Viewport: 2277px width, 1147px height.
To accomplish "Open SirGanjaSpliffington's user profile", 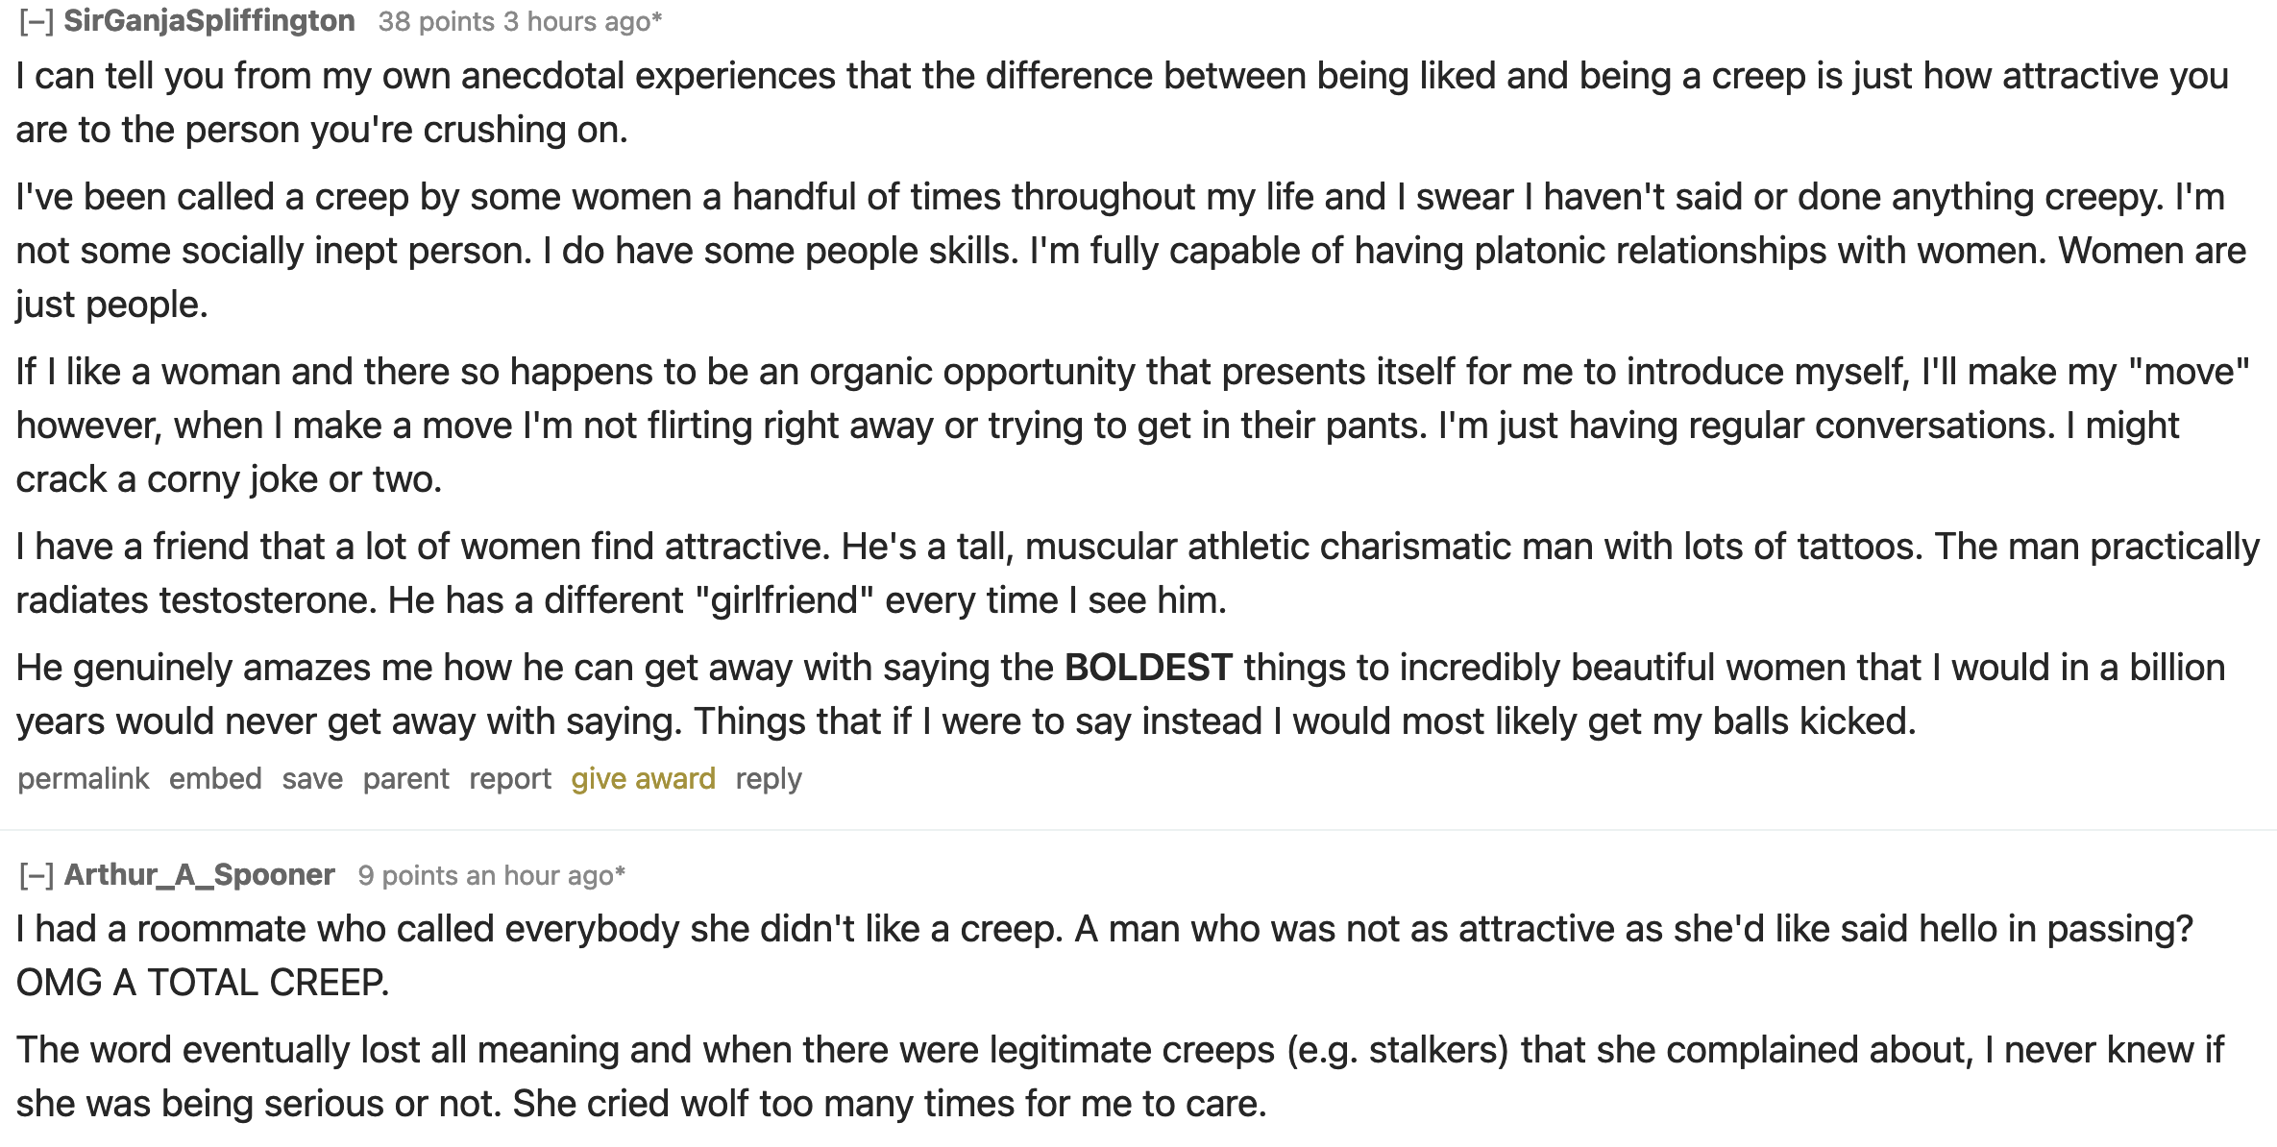I will pos(209,21).
